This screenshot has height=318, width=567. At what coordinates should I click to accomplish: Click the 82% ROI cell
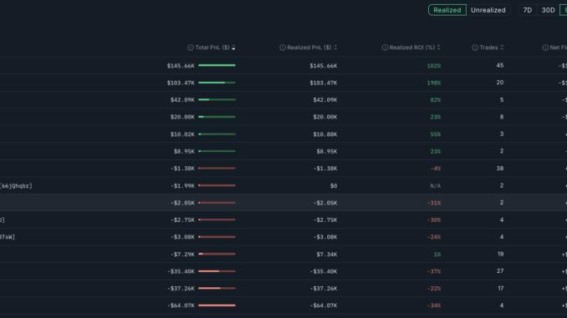(x=436, y=100)
